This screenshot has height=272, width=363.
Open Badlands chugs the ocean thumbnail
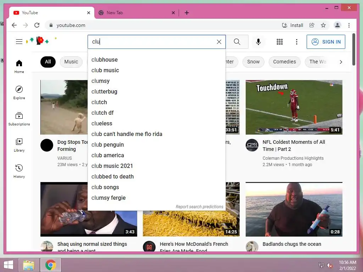(x=294, y=209)
